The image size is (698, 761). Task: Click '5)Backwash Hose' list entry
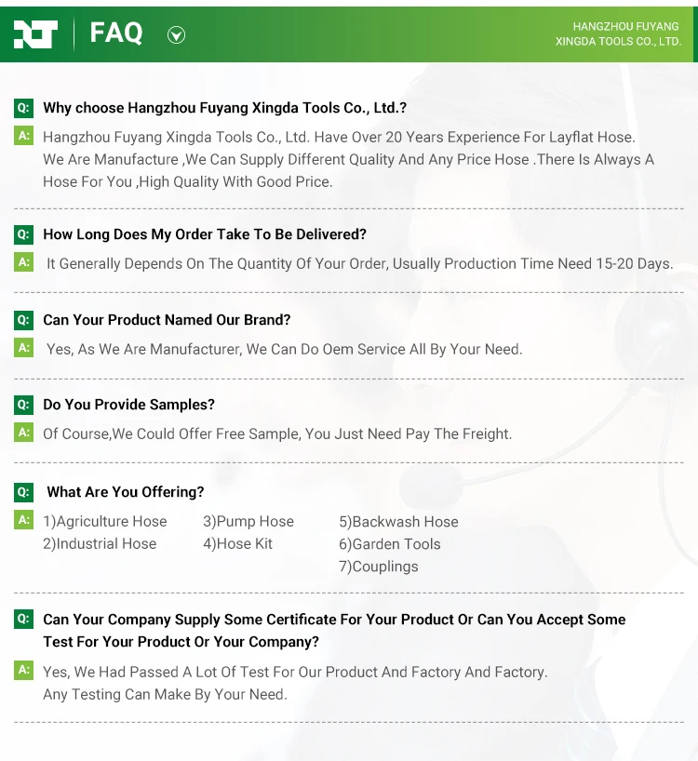tap(398, 522)
